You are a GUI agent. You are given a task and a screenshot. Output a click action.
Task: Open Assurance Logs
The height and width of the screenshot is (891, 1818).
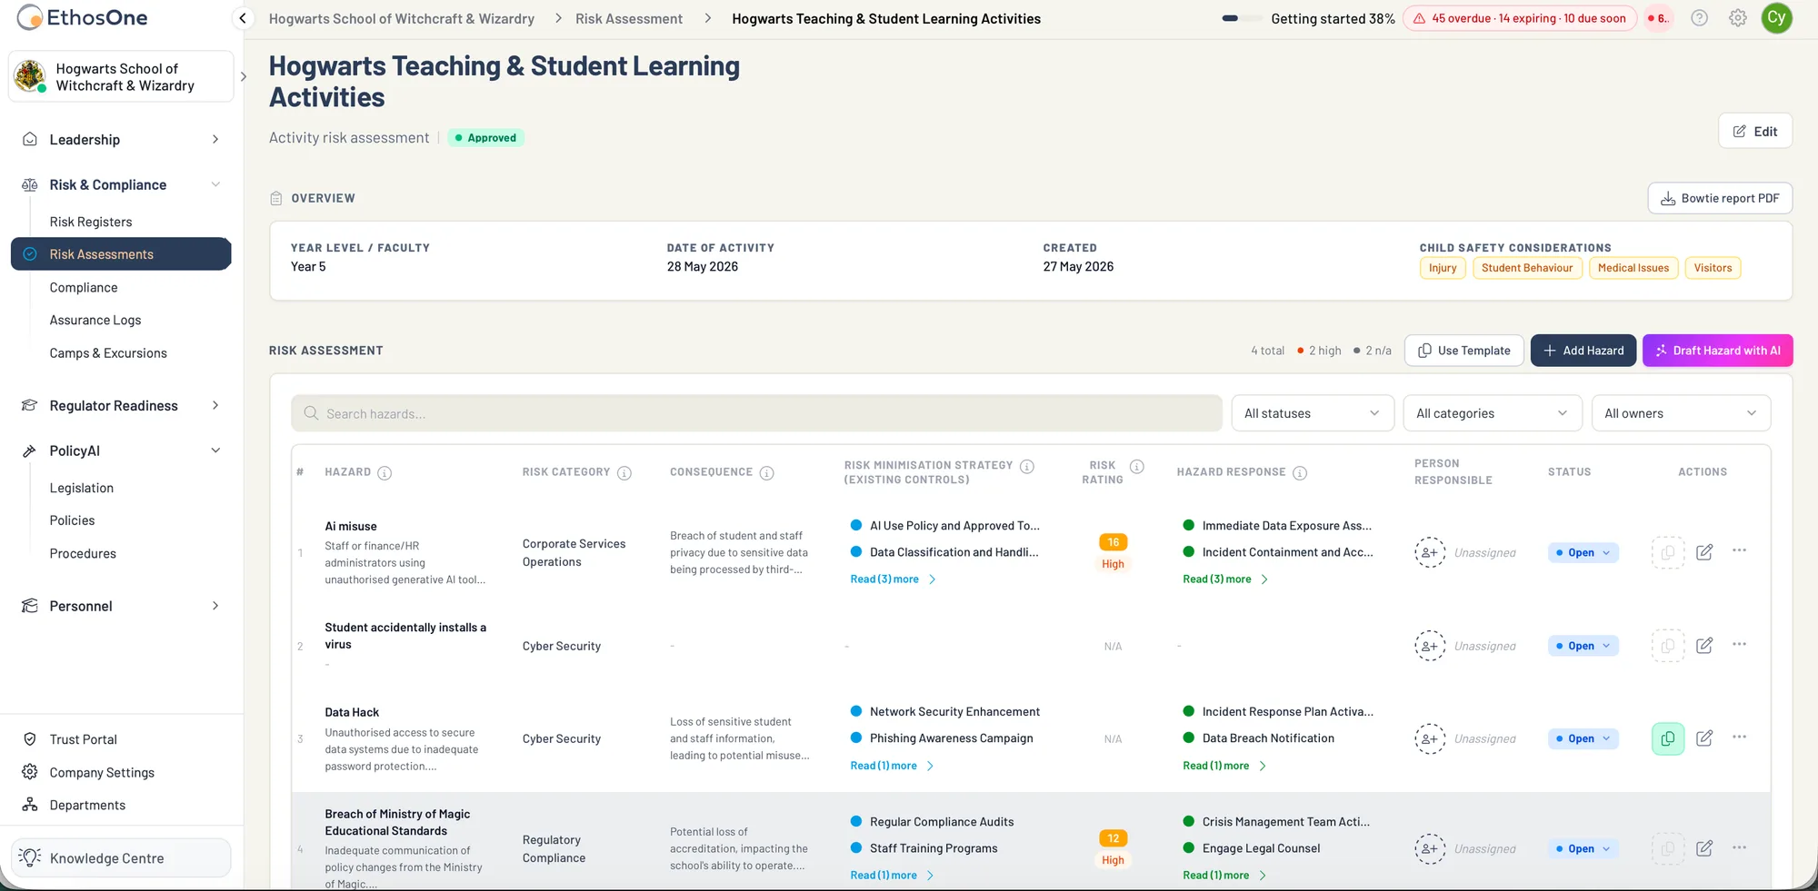click(95, 320)
